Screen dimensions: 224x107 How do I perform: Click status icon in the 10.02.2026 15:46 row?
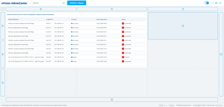pos(123,61)
